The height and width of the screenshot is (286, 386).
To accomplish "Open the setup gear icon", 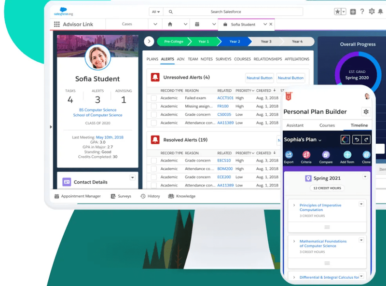I will [372, 11].
